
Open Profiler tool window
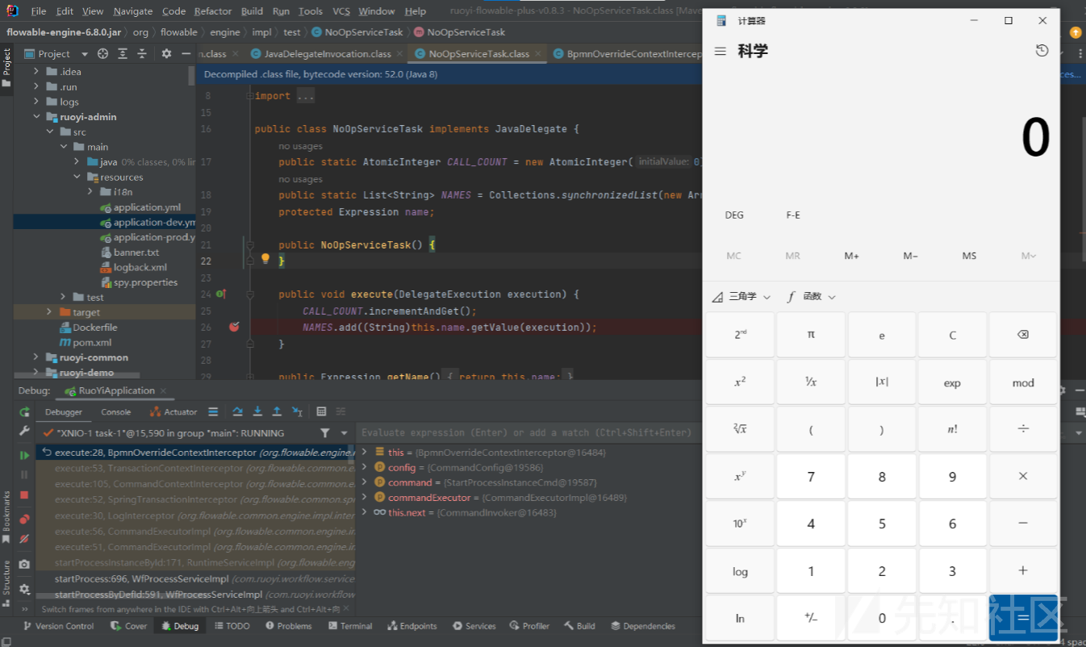(529, 626)
